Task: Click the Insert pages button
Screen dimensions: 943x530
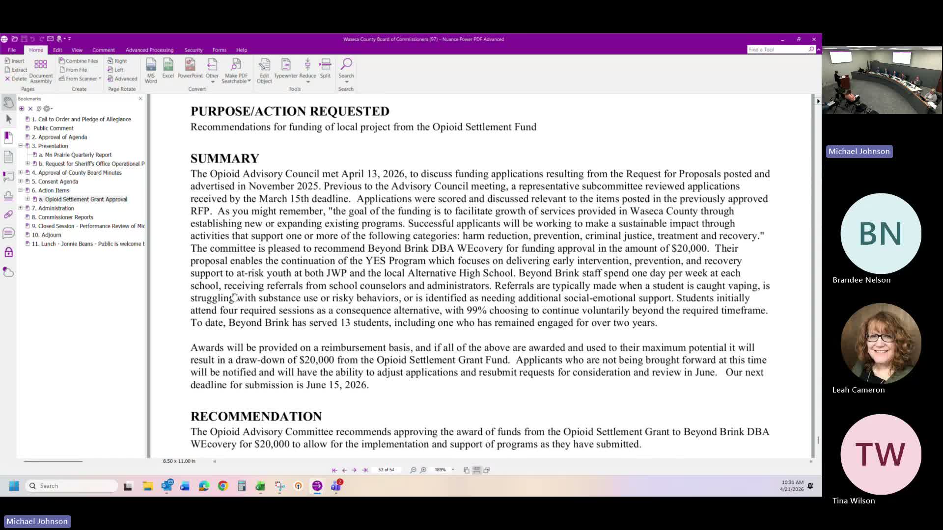Action: click(14, 61)
